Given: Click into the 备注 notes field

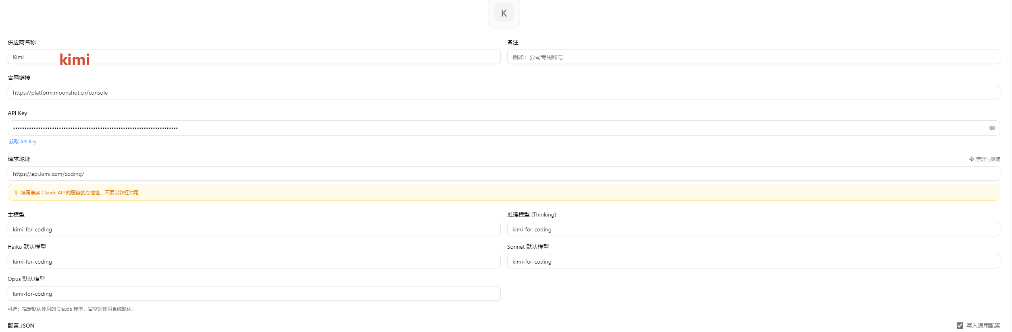Looking at the screenshot, I should 754,57.
